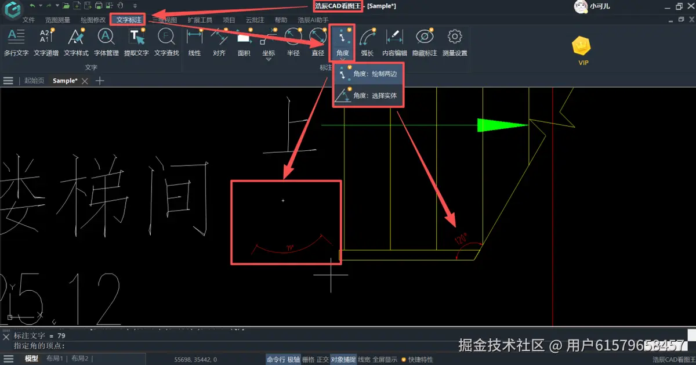The width and height of the screenshot is (696, 365).
Task: Launch the 提取文字 extract text tool
Action: (x=136, y=42)
